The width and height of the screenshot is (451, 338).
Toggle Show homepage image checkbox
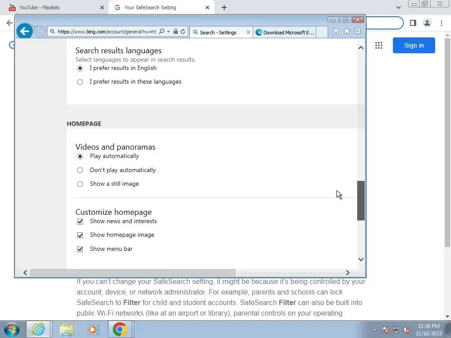point(80,235)
